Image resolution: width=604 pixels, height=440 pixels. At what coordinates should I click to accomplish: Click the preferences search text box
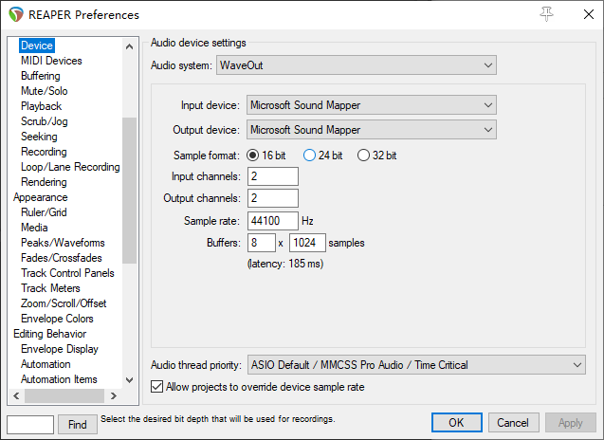pyautogui.click(x=30, y=425)
